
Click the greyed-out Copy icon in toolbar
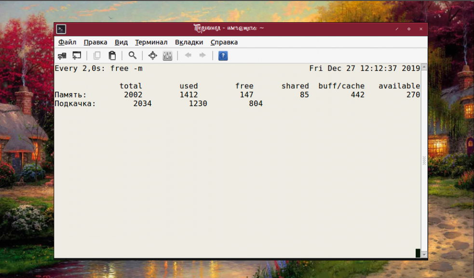97,56
